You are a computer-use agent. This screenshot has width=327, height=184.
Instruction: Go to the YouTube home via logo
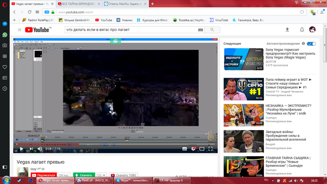(38, 30)
